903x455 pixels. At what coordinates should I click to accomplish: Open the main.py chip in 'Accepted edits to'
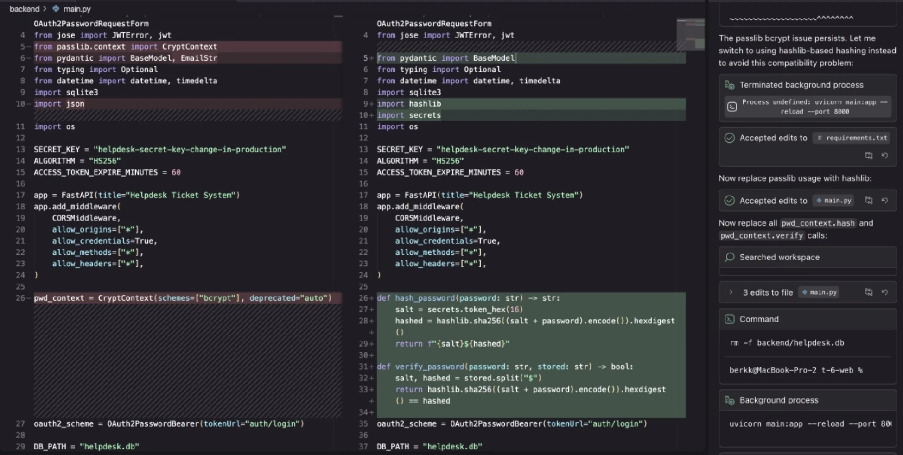pos(834,201)
